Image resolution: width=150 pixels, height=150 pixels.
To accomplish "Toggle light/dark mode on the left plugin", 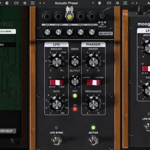I will pos(7,3).
